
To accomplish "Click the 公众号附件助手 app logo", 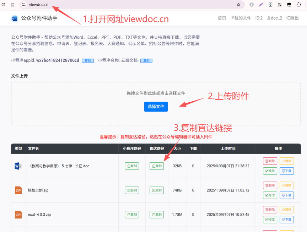I will pyautogui.click(x=14, y=18).
